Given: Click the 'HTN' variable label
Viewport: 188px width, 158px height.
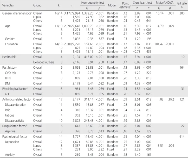Looking at the screenshot, I should (x=8, y=78).
